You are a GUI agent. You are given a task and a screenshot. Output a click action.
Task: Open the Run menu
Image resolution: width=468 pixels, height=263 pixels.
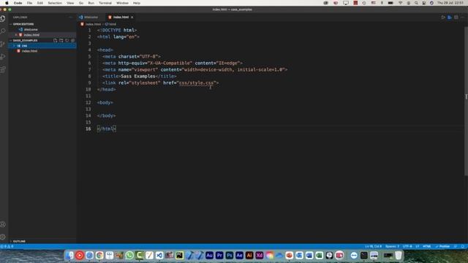coord(91,3)
